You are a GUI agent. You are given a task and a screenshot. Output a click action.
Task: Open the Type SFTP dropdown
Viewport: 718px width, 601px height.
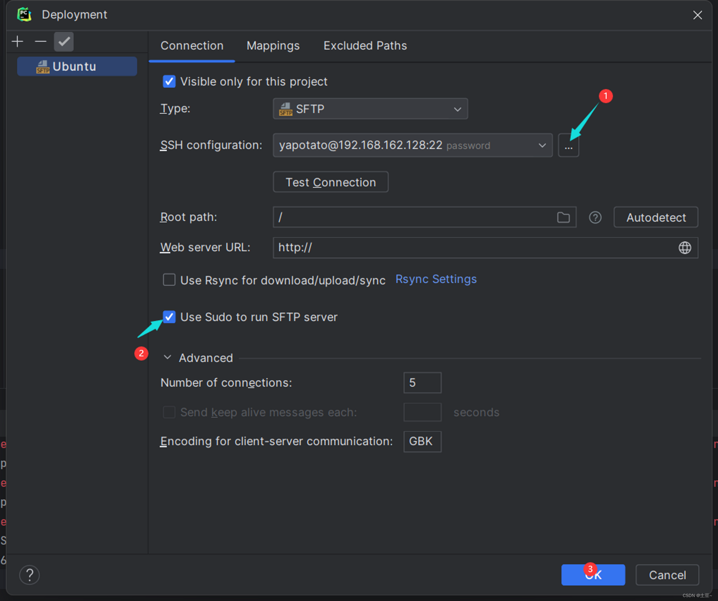click(370, 109)
